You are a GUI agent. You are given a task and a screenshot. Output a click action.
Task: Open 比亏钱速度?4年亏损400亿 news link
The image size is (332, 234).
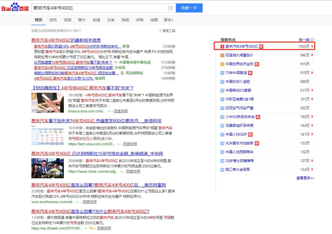point(73,62)
